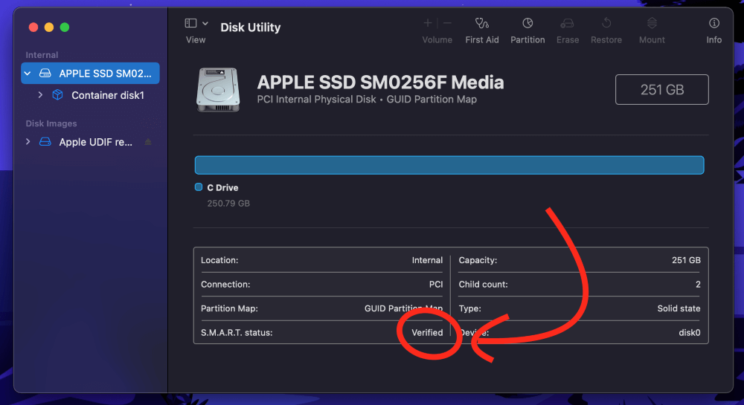Click the Device value disk0

(x=690, y=332)
